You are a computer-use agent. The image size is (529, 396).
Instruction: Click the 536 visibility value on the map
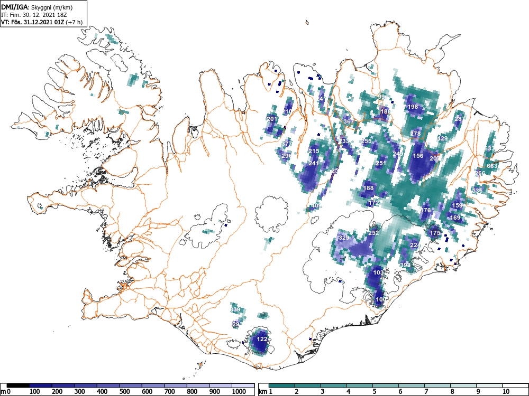477,190
